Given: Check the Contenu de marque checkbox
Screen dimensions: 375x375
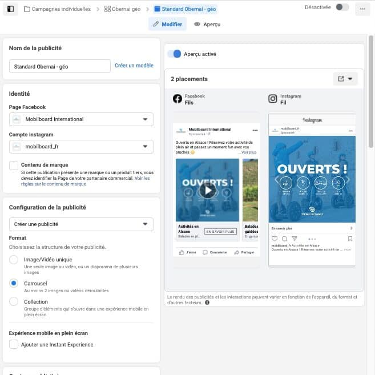Looking at the screenshot, I should coord(13,166).
